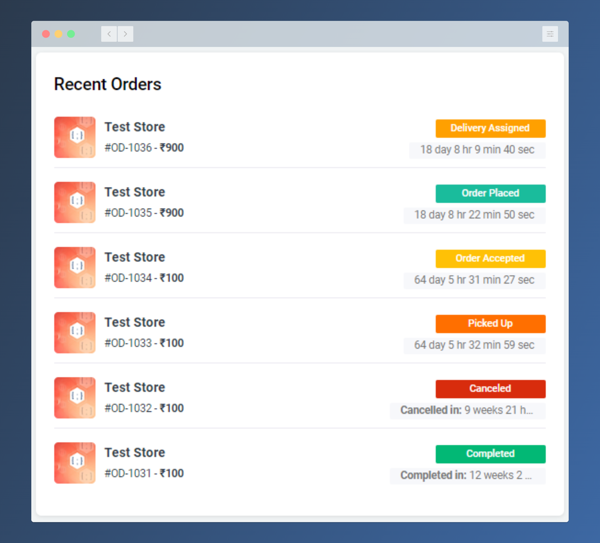The width and height of the screenshot is (600, 543).
Task: Open store thumbnail for order #OD-1034
Action: coord(75,268)
